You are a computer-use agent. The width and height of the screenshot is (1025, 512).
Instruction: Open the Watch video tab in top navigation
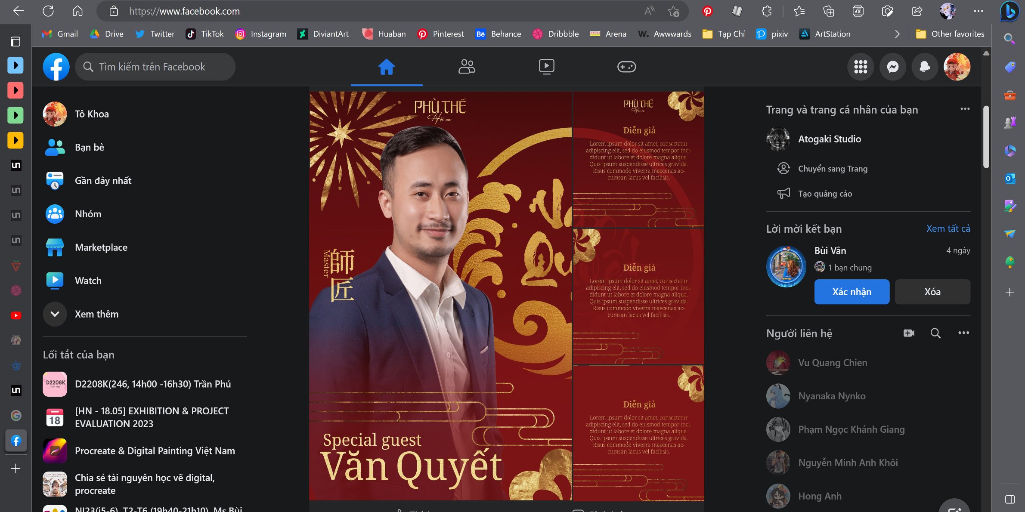546,67
